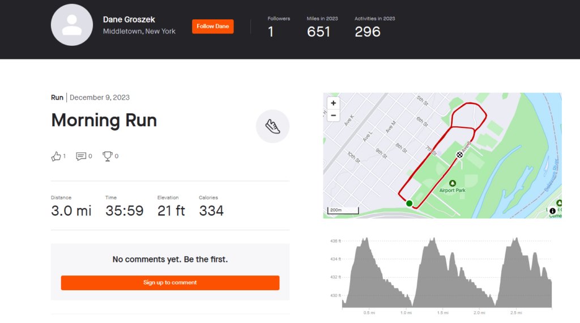Follow Dane with the orange button
The width and height of the screenshot is (580, 323).
point(213,26)
